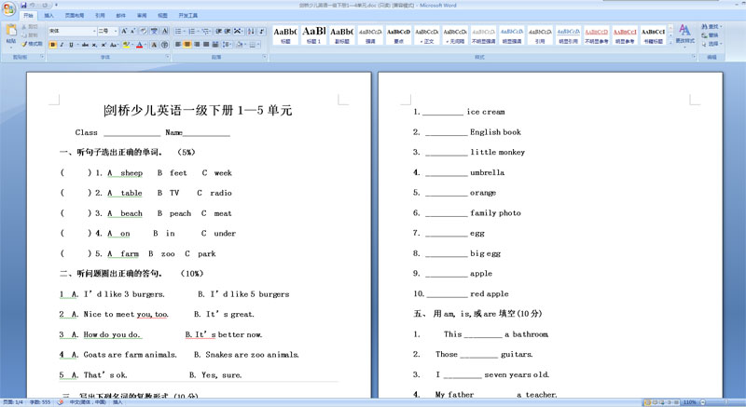Open bullets list dropdown

[184, 31]
